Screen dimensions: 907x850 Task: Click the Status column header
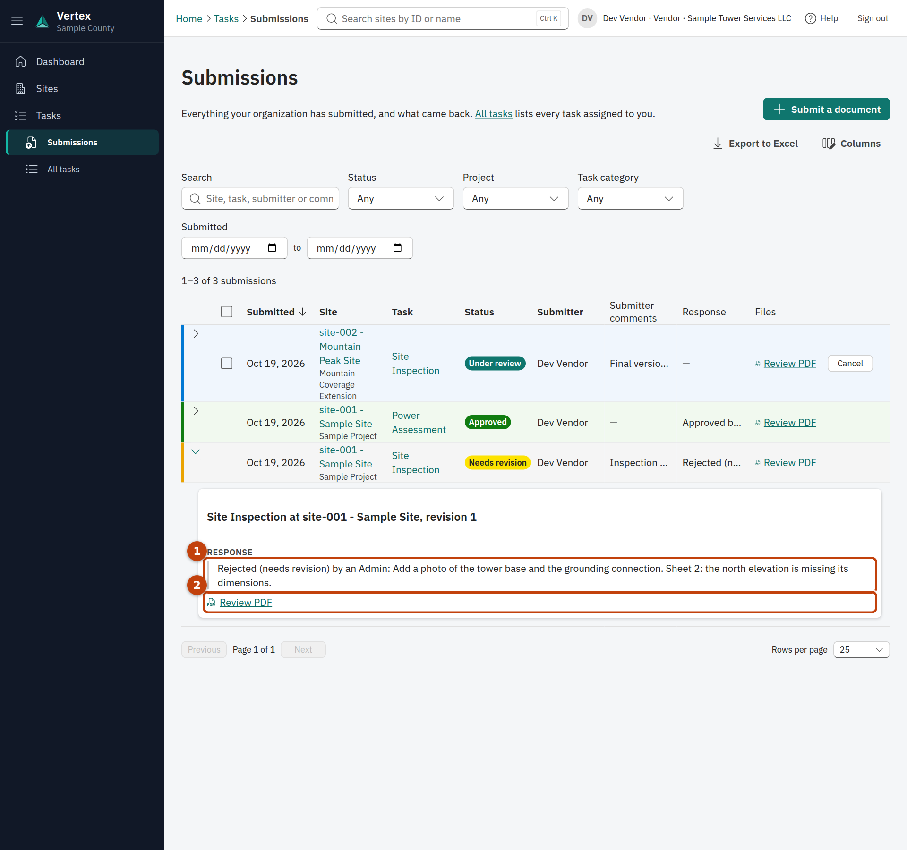pos(479,312)
